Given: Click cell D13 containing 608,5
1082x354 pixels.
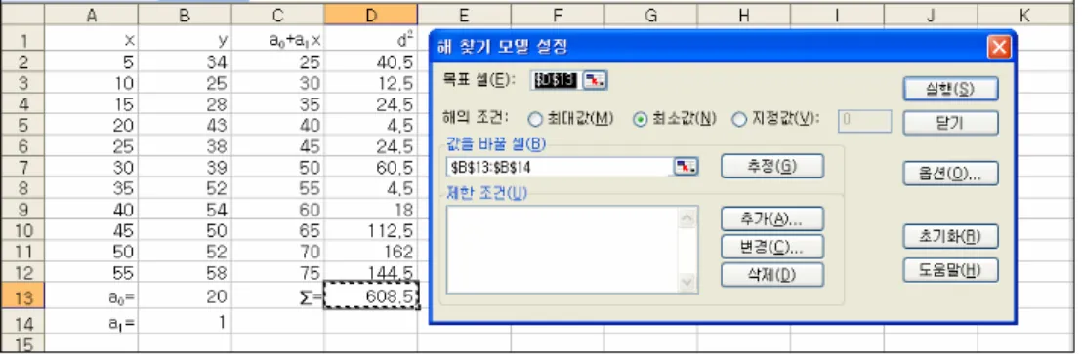Looking at the screenshot, I should point(371,296).
